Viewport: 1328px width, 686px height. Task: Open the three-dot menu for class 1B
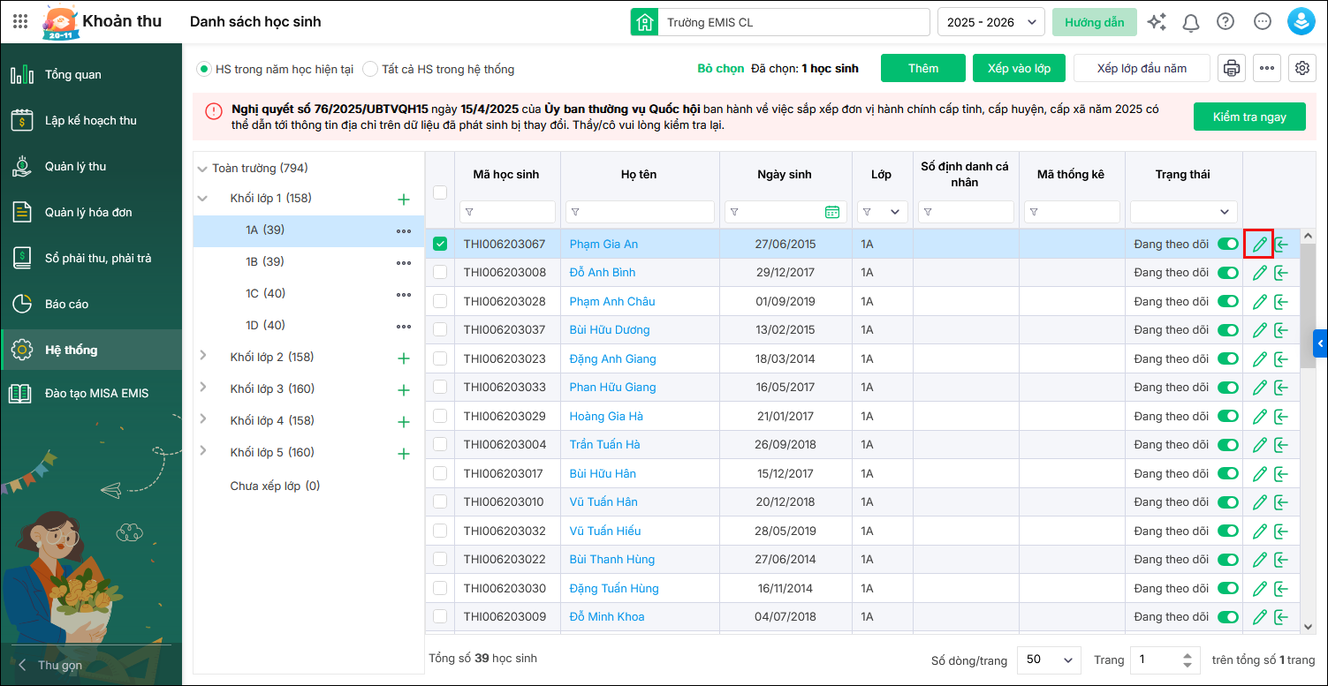pyautogui.click(x=404, y=262)
